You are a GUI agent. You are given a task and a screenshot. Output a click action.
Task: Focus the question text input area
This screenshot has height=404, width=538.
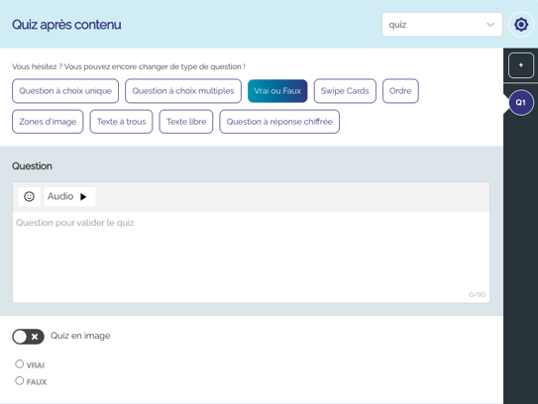tap(251, 256)
